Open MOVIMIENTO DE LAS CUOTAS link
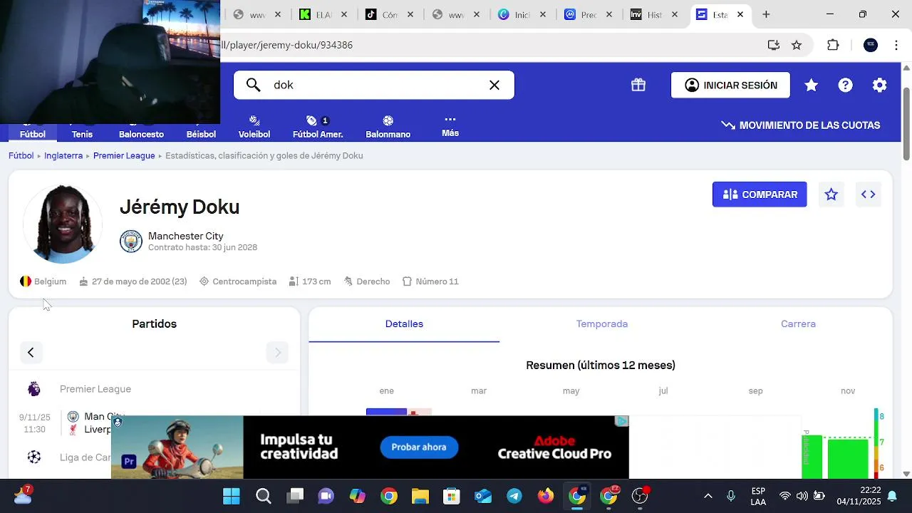The width and height of the screenshot is (912, 513). click(801, 125)
